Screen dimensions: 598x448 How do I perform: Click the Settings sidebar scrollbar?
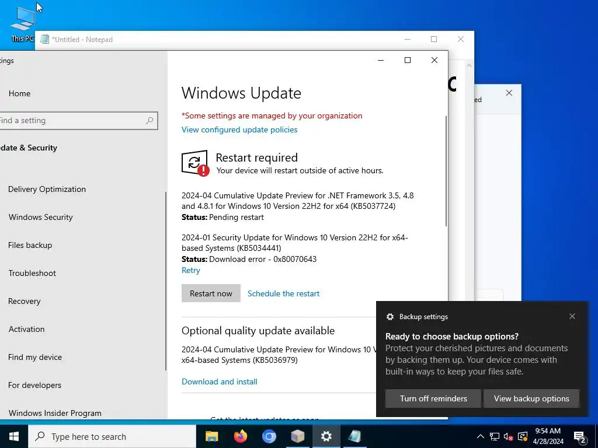[166, 281]
